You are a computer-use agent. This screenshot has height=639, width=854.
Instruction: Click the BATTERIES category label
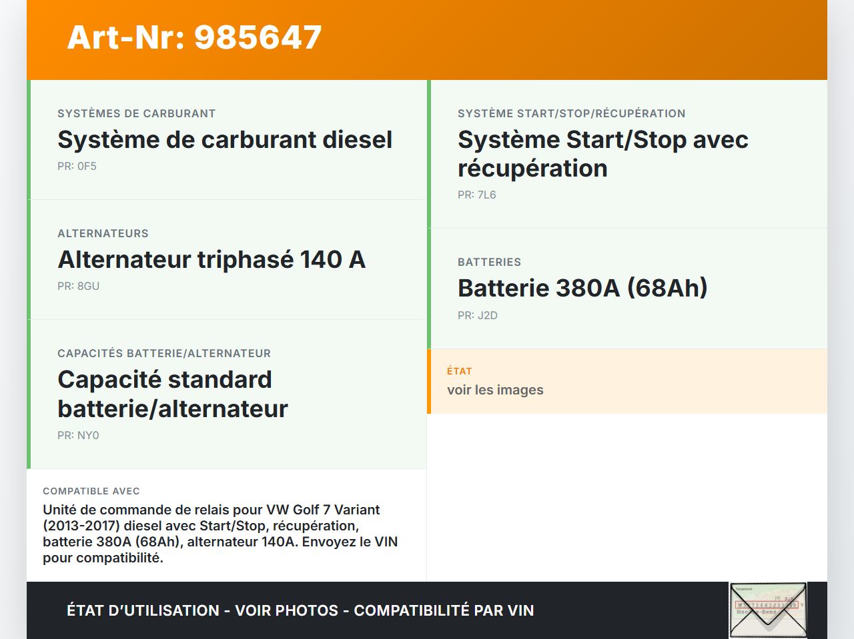pos(489,263)
